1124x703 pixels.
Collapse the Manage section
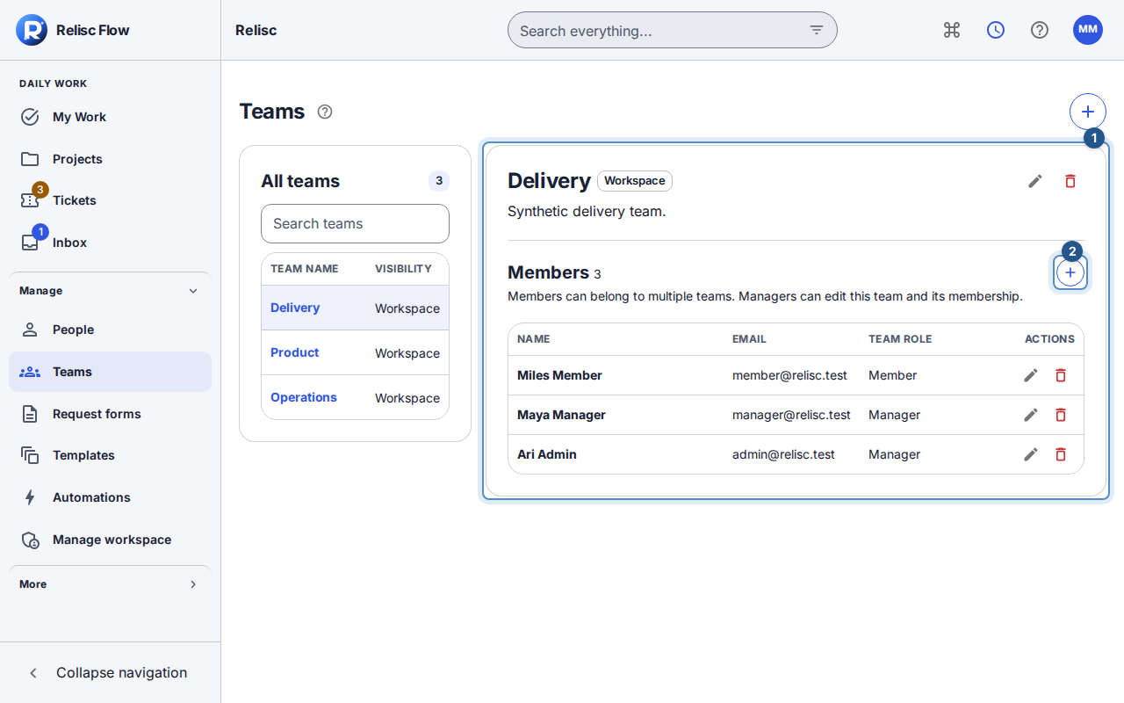click(110, 291)
